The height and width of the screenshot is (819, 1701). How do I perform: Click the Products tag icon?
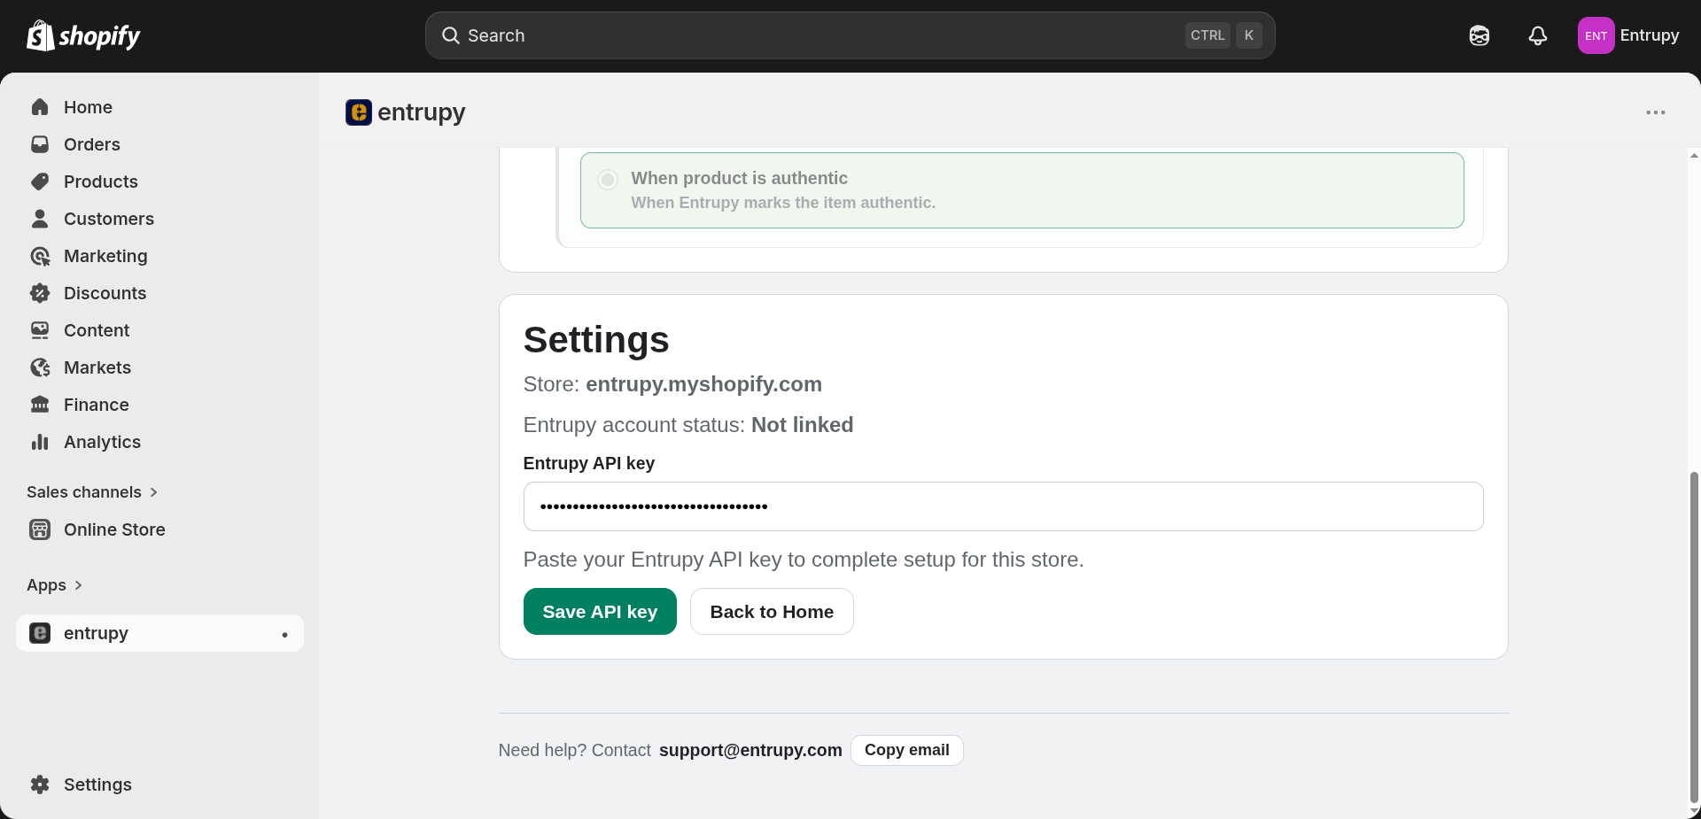point(40,182)
